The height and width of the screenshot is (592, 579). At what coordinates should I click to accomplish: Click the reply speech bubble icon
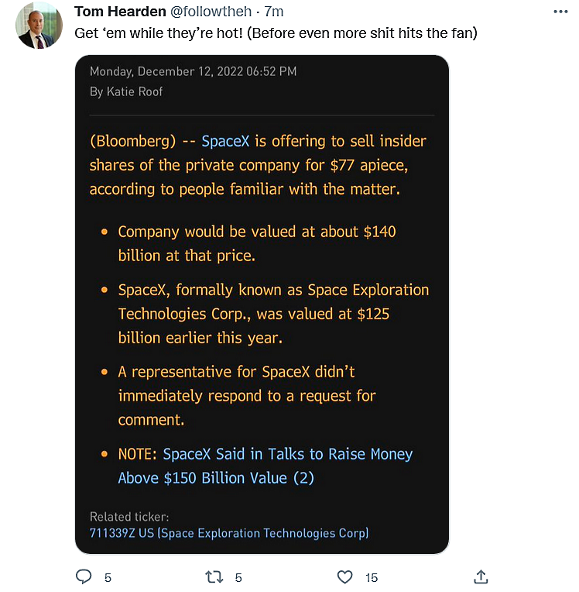(84, 577)
